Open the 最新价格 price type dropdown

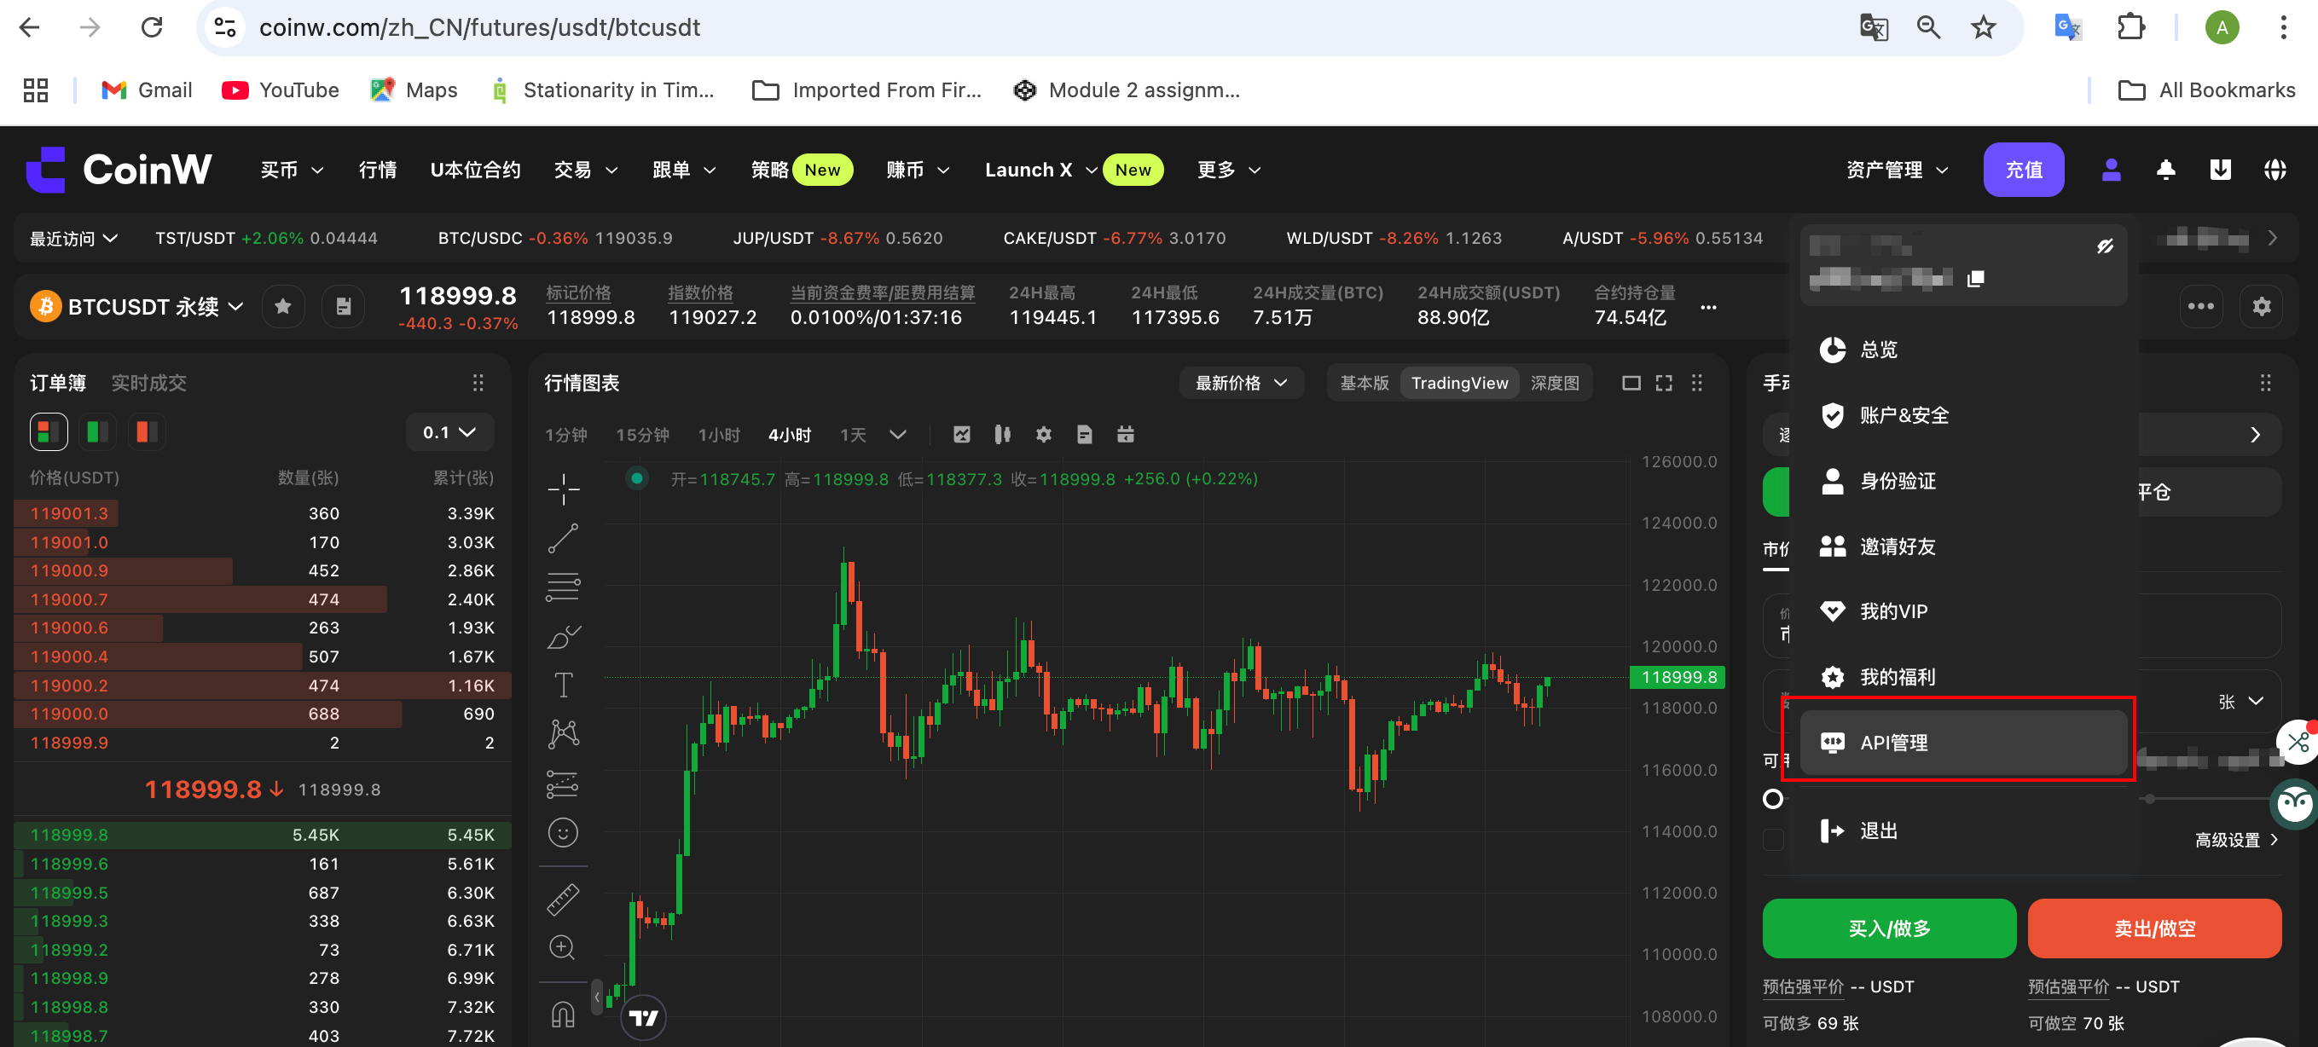pyautogui.click(x=1240, y=383)
